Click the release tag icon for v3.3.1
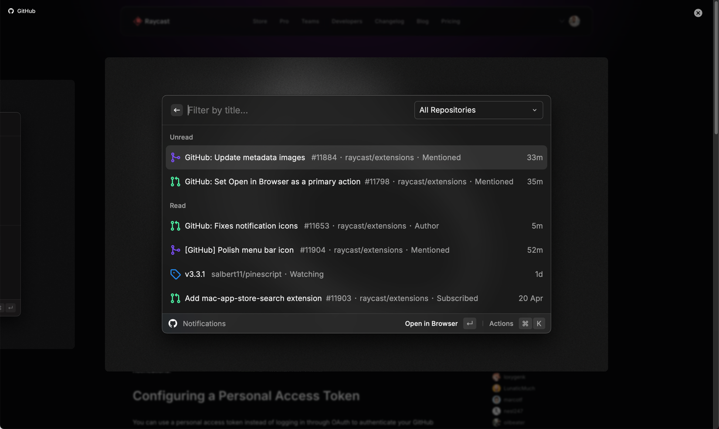 tap(175, 274)
